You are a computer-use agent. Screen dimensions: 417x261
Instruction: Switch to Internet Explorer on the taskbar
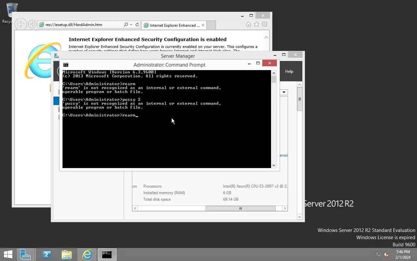click(x=87, y=254)
